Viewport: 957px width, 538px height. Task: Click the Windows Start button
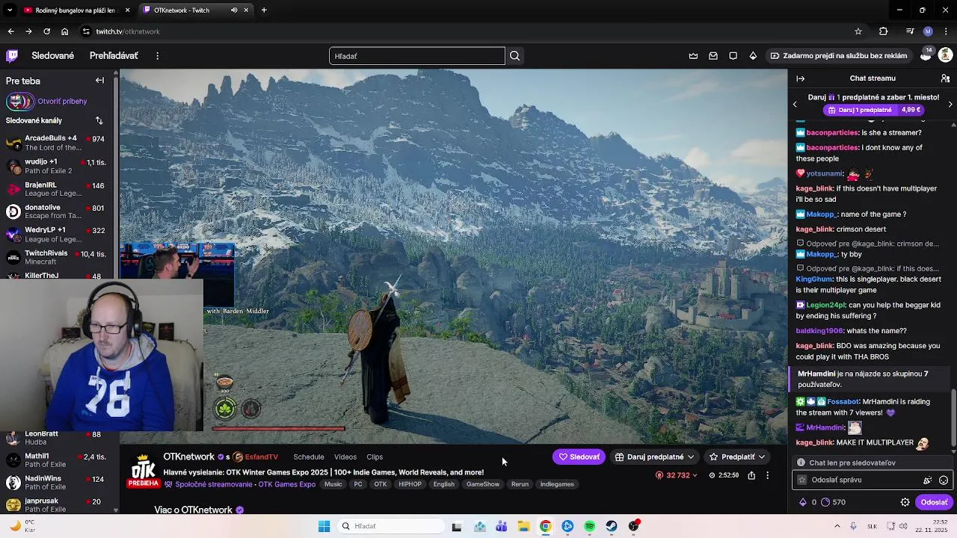tap(324, 526)
